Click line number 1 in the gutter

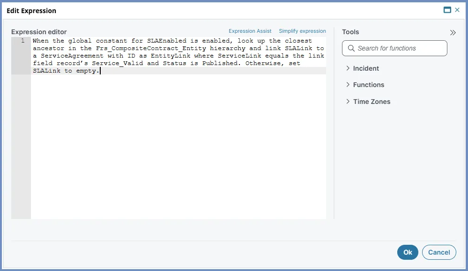click(x=22, y=41)
